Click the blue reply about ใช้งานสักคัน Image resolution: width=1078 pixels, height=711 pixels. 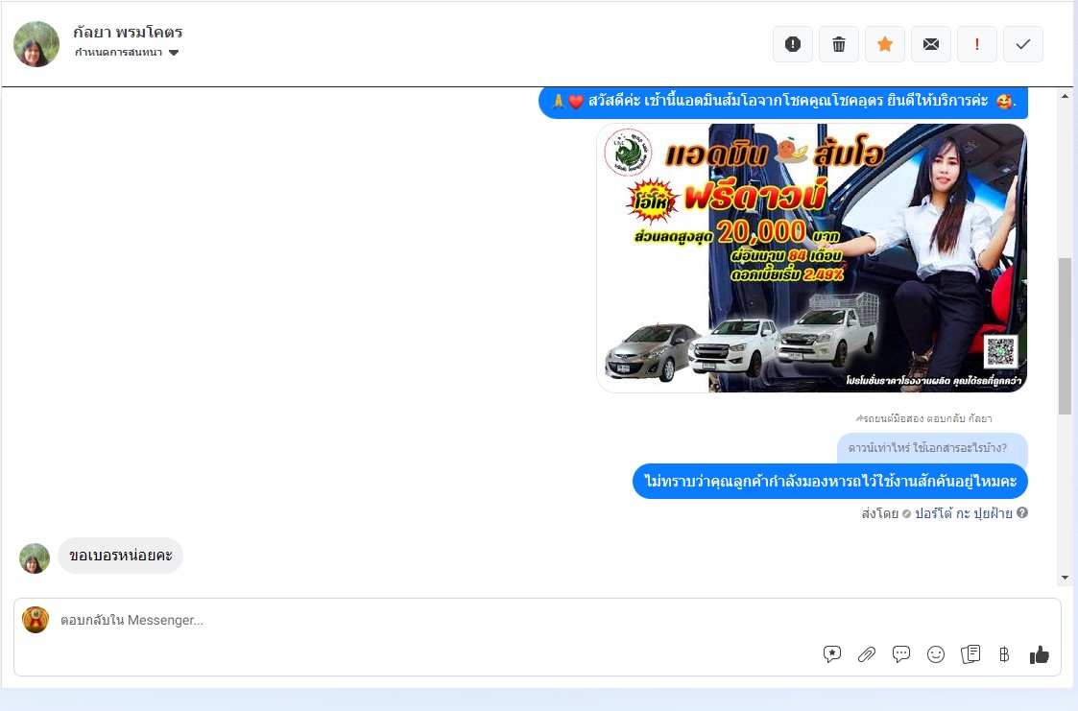coord(829,481)
